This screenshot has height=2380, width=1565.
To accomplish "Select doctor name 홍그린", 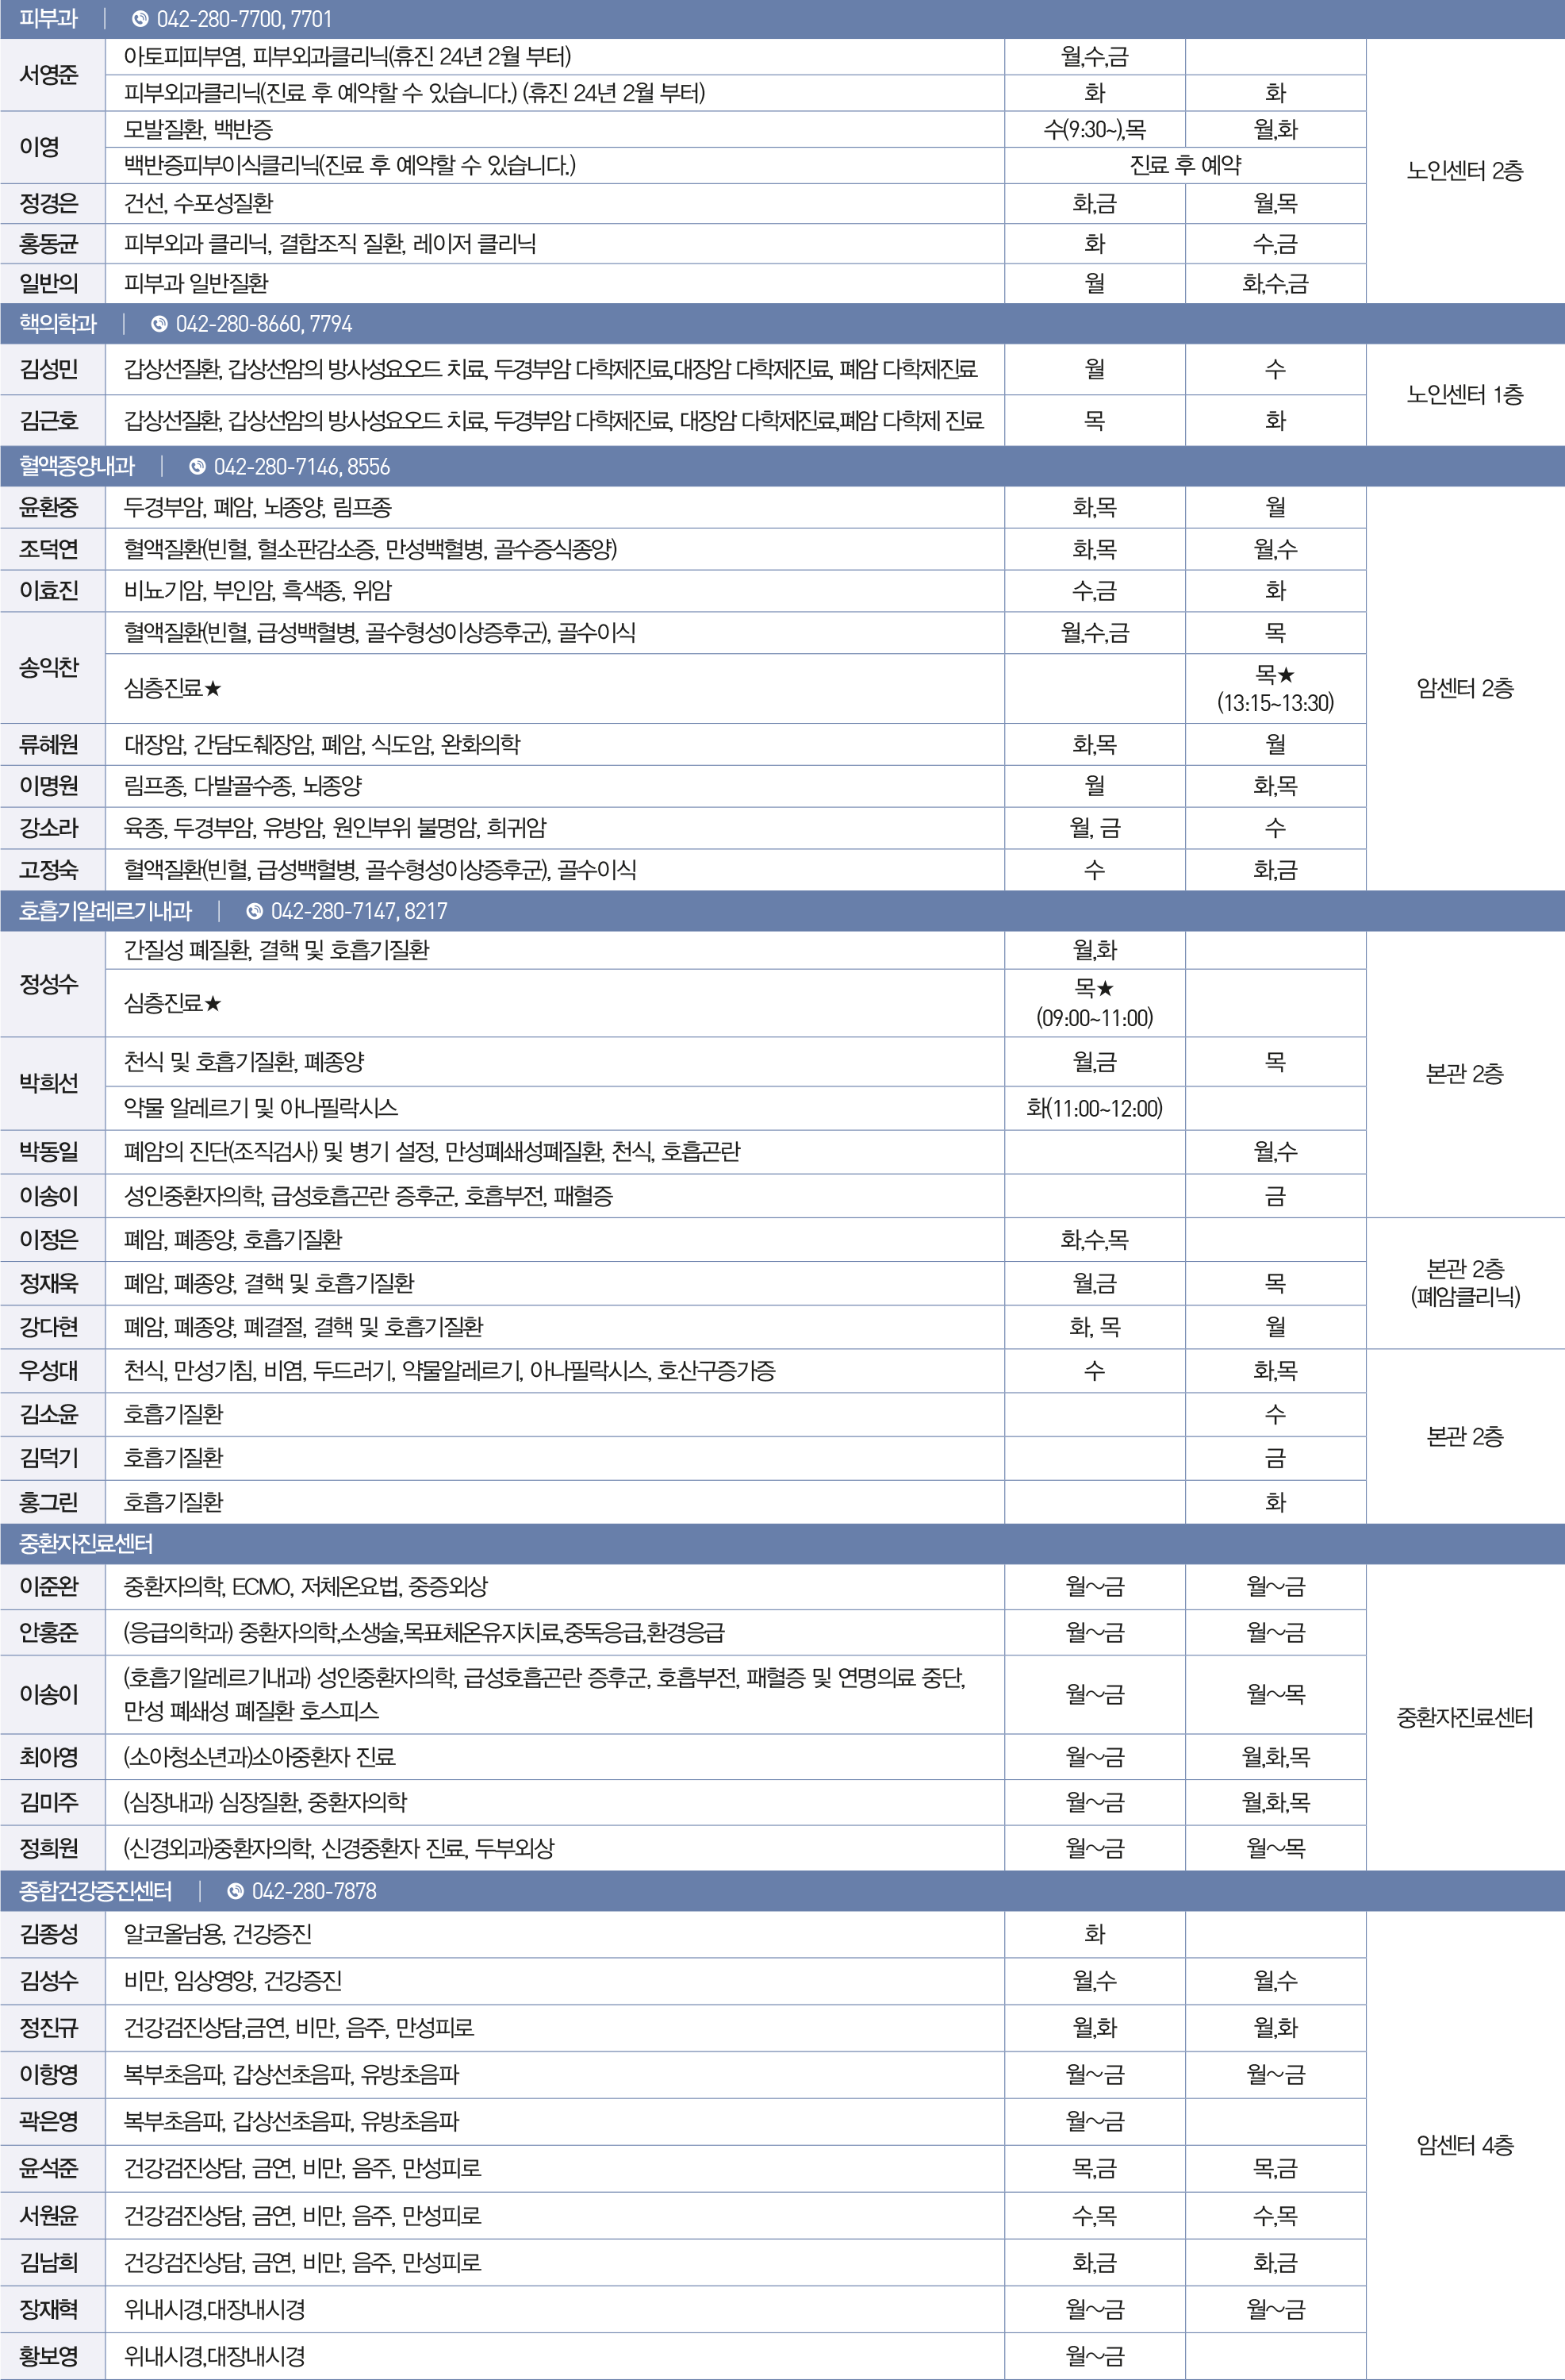I will [49, 1502].
